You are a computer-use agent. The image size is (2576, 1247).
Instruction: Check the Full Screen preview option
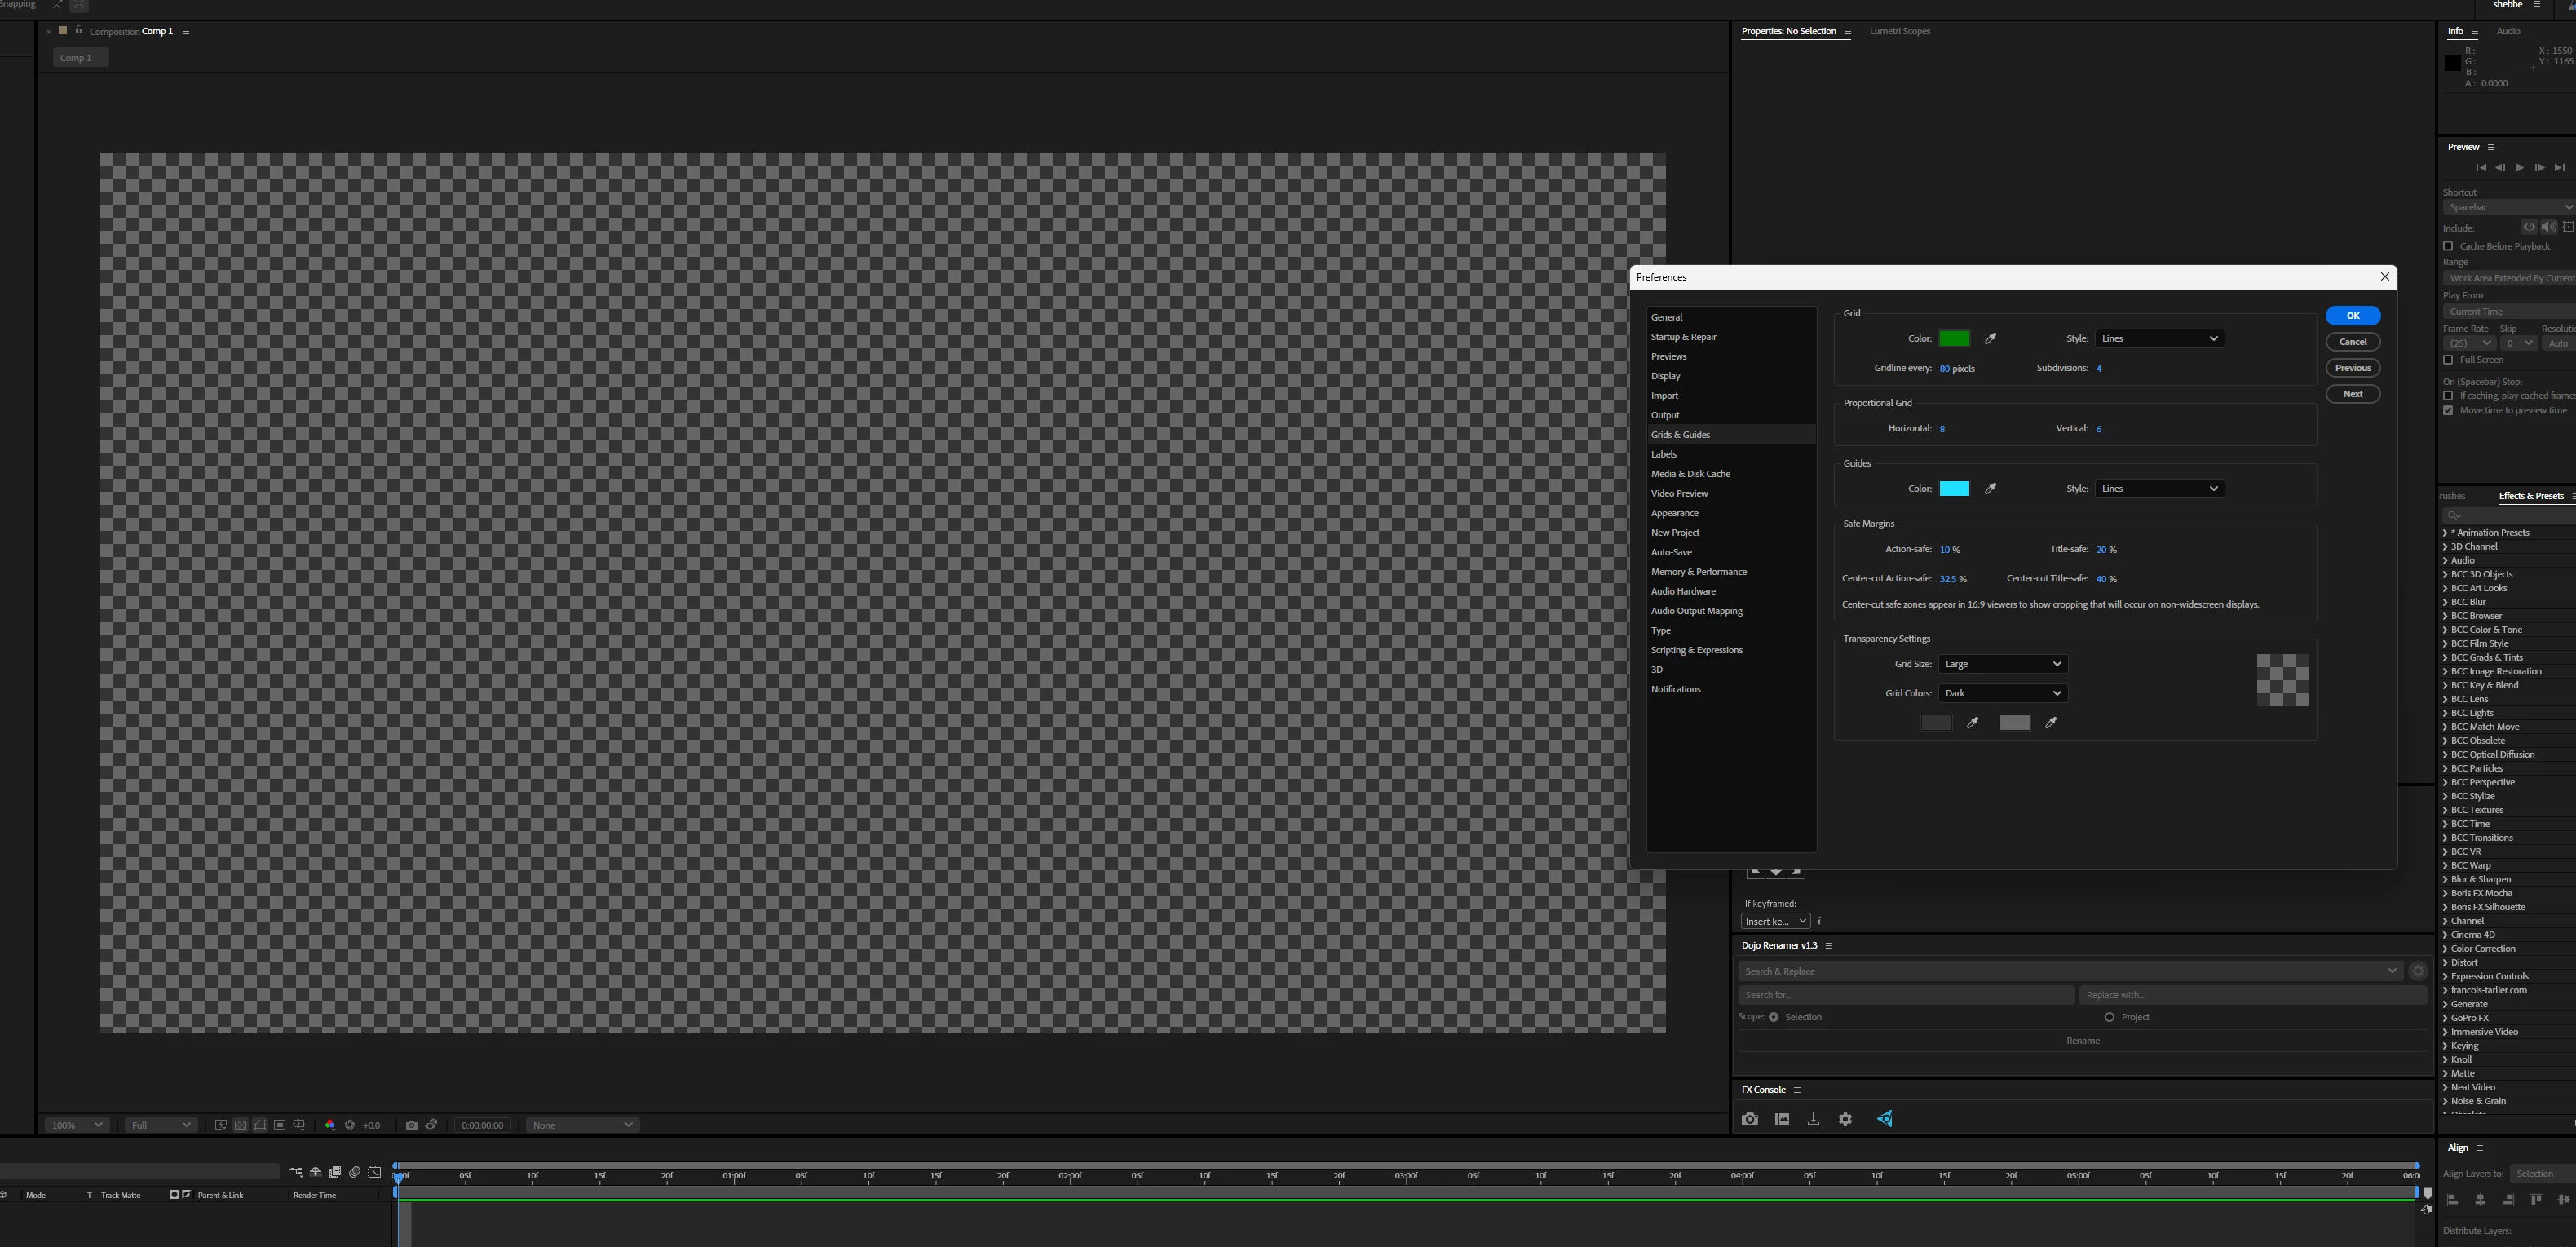tap(2449, 360)
